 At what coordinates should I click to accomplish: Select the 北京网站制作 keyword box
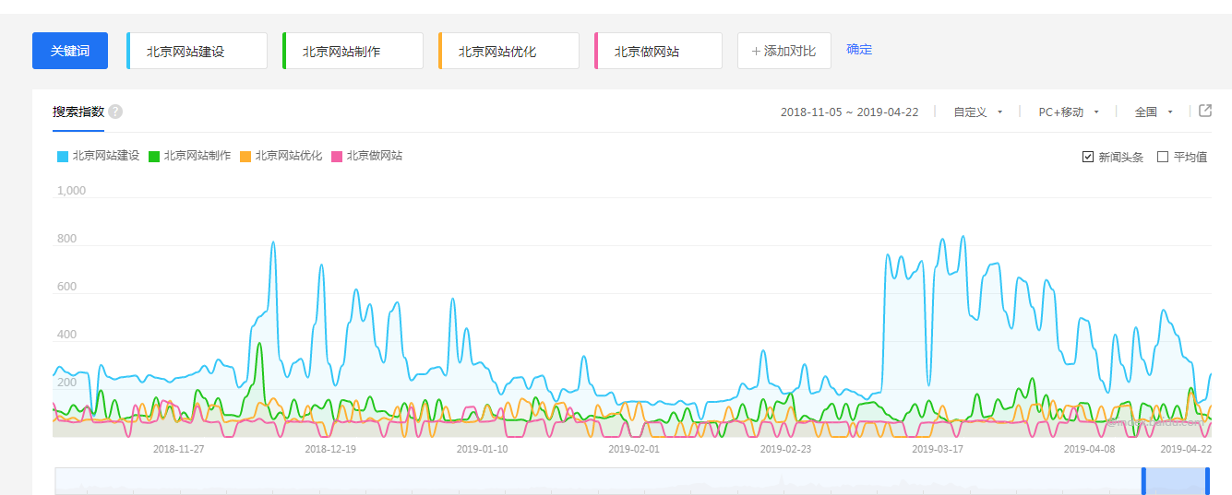pos(353,51)
